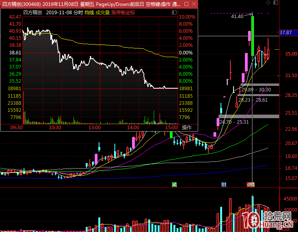Click the 28.23 - 28.61 gap label
Screen dimensions: 298x232
coord(253,100)
